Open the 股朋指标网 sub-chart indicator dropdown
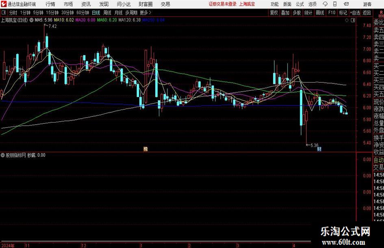This screenshot has width=384, height=248. pyautogui.click(x=3, y=155)
